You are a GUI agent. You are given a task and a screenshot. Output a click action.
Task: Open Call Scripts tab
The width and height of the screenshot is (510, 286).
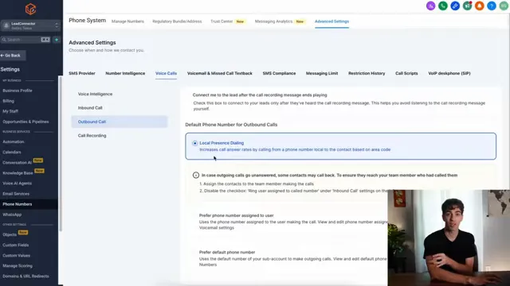pyautogui.click(x=406, y=73)
